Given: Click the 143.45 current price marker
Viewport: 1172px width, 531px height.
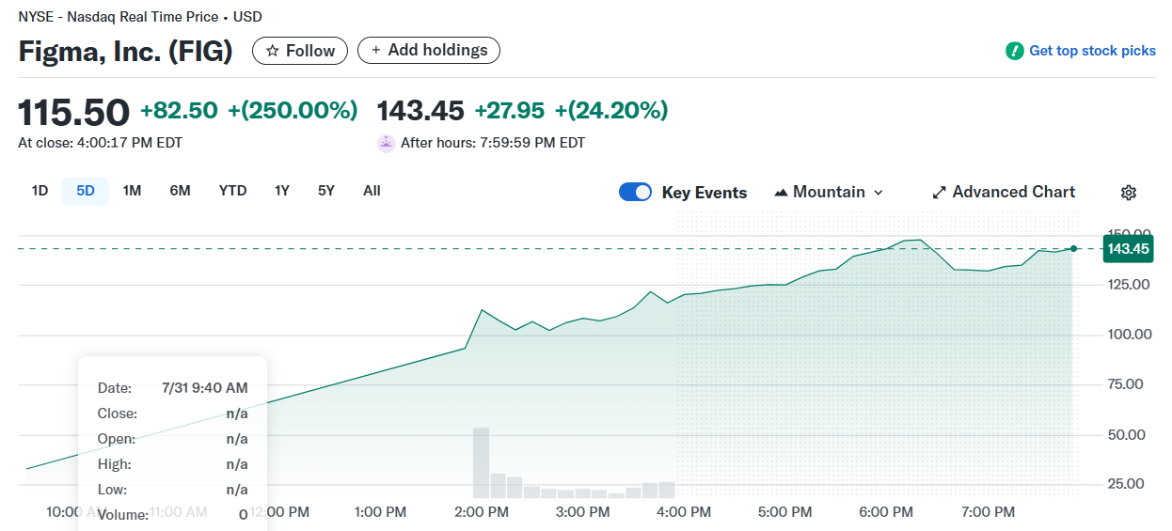Looking at the screenshot, I should click(x=1128, y=249).
